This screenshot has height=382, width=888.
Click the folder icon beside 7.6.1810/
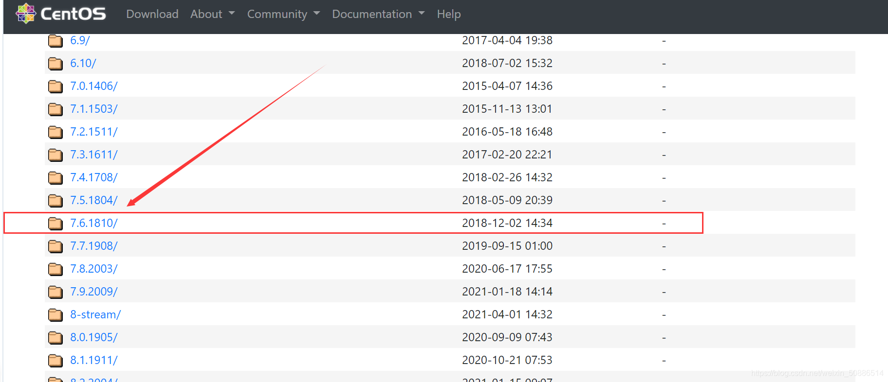[x=55, y=224]
